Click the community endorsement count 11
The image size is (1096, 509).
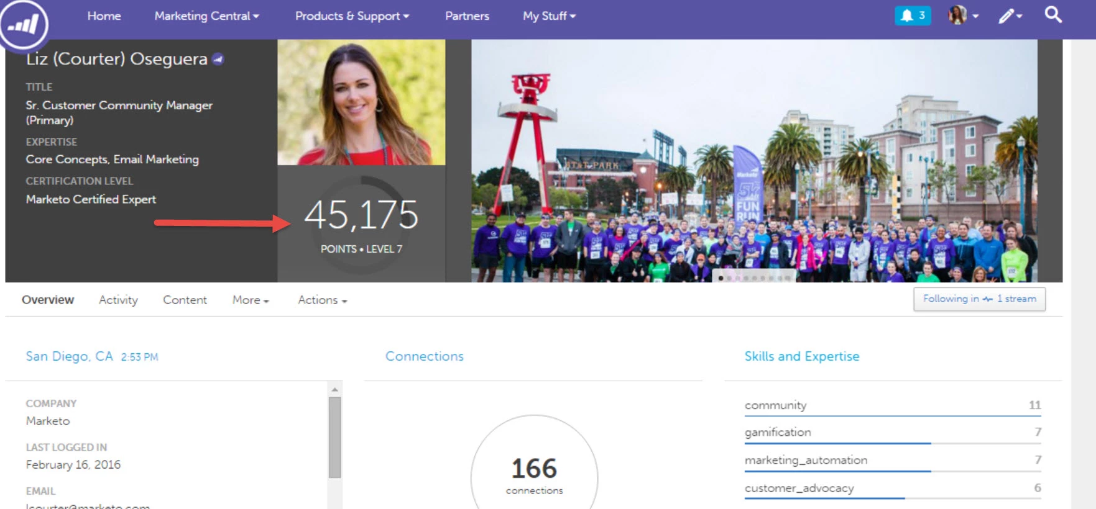click(x=1034, y=405)
